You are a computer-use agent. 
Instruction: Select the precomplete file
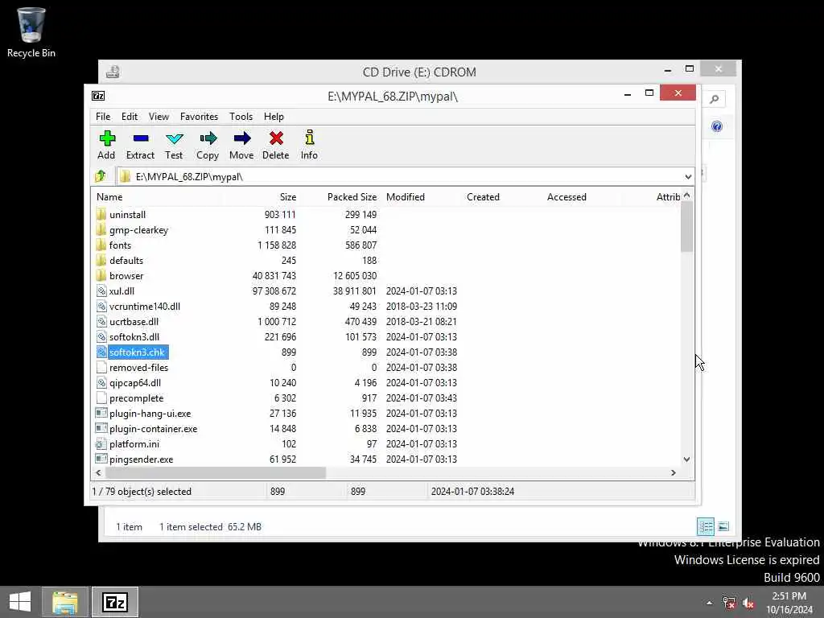(x=136, y=398)
